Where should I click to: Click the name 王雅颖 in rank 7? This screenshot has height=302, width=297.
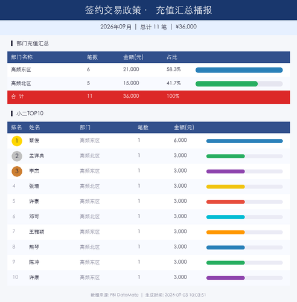[37, 232]
